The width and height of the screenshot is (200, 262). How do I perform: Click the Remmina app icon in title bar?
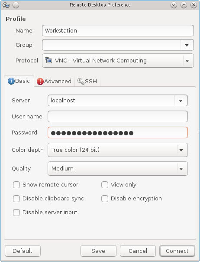6,5
